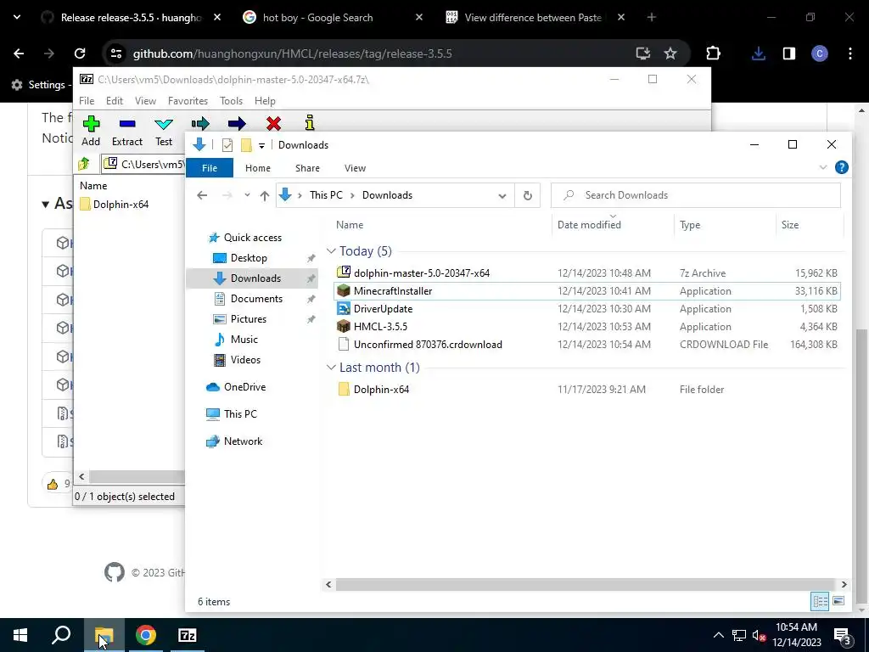Select Dolphin-x64 folder in 7-Zip
This screenshot has width=869, height=652.
115,204
